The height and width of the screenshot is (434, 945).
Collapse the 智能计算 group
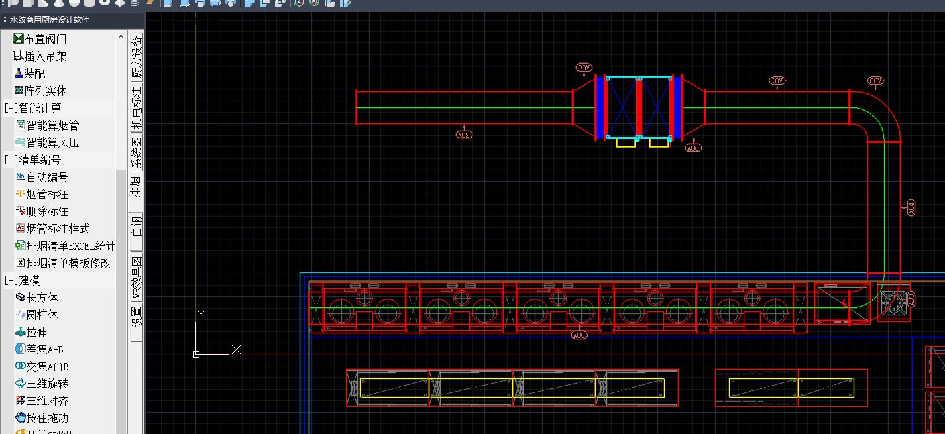(x=33, y=108)
